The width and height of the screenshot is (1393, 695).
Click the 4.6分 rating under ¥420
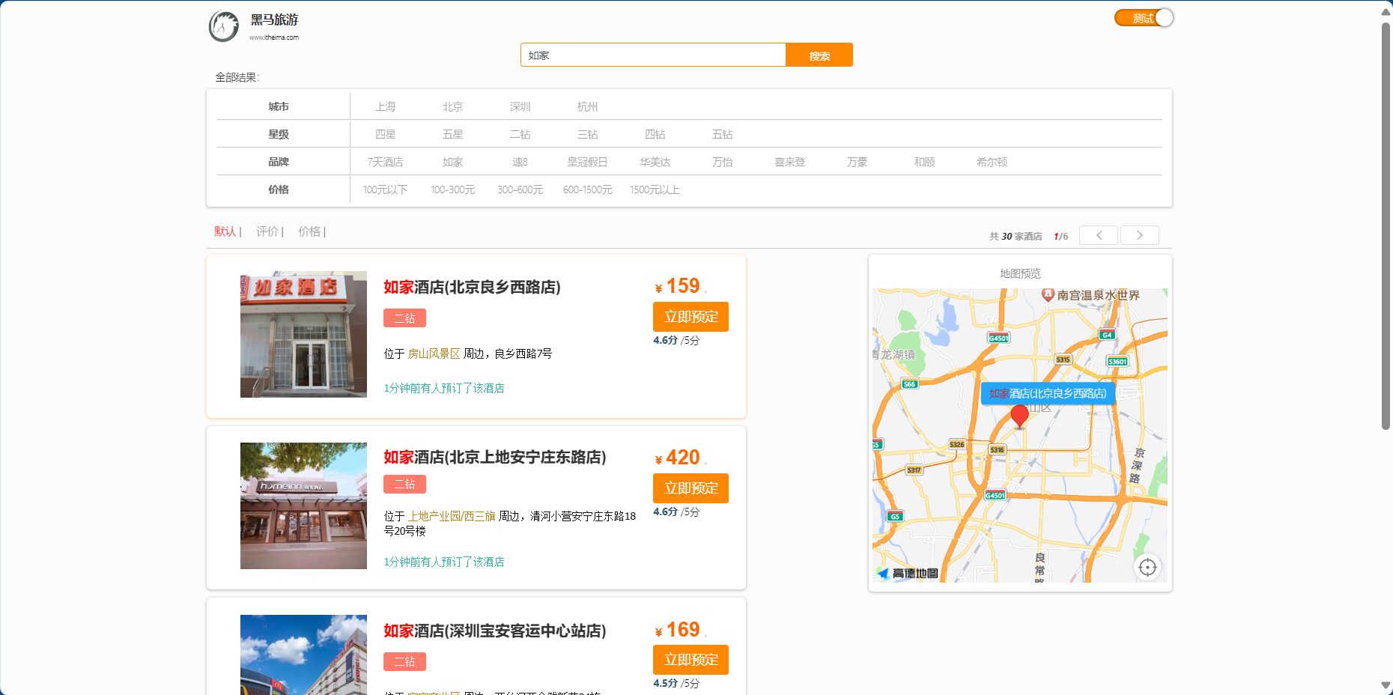[665, 512]
